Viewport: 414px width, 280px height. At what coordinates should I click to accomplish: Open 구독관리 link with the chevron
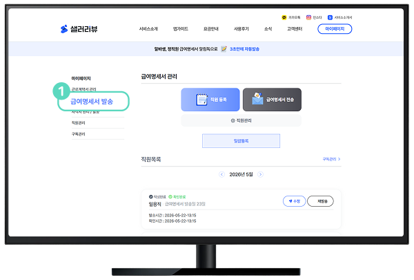point(331,159)
